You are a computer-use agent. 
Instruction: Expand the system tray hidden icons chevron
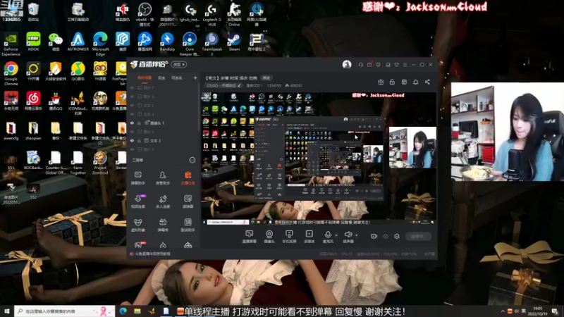(503, 311)
